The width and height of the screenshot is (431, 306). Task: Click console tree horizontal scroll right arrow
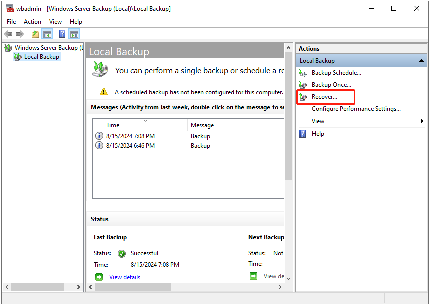point(79,287)
